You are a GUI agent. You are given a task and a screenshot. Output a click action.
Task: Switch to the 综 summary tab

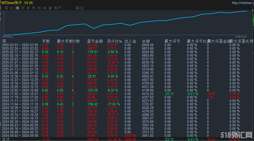pyautogui.click(x=6, y=8)
